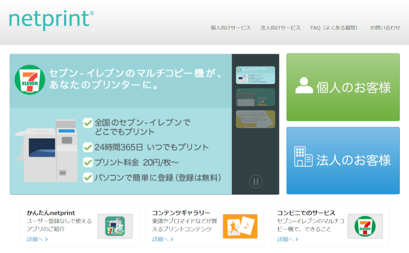Select the first slideshow thumbnail

(x=256, y=75)
